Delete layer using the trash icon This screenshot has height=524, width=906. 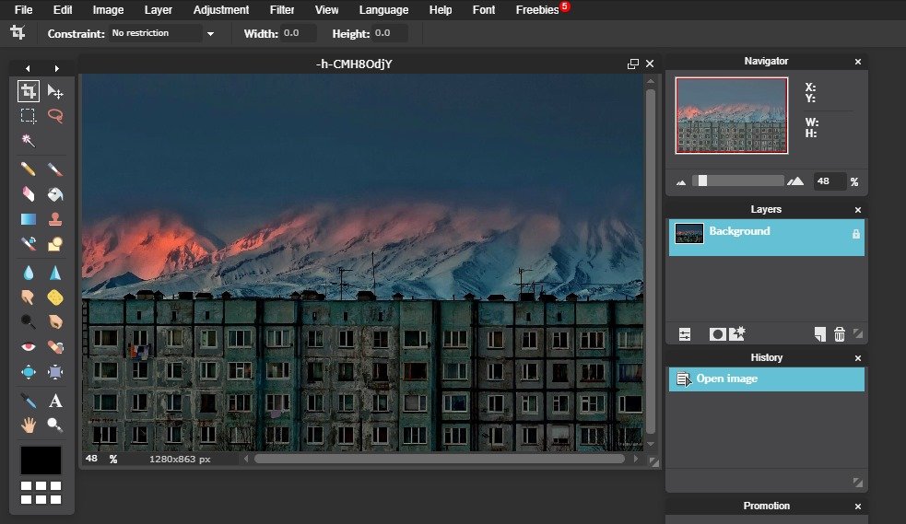point(839,334)
